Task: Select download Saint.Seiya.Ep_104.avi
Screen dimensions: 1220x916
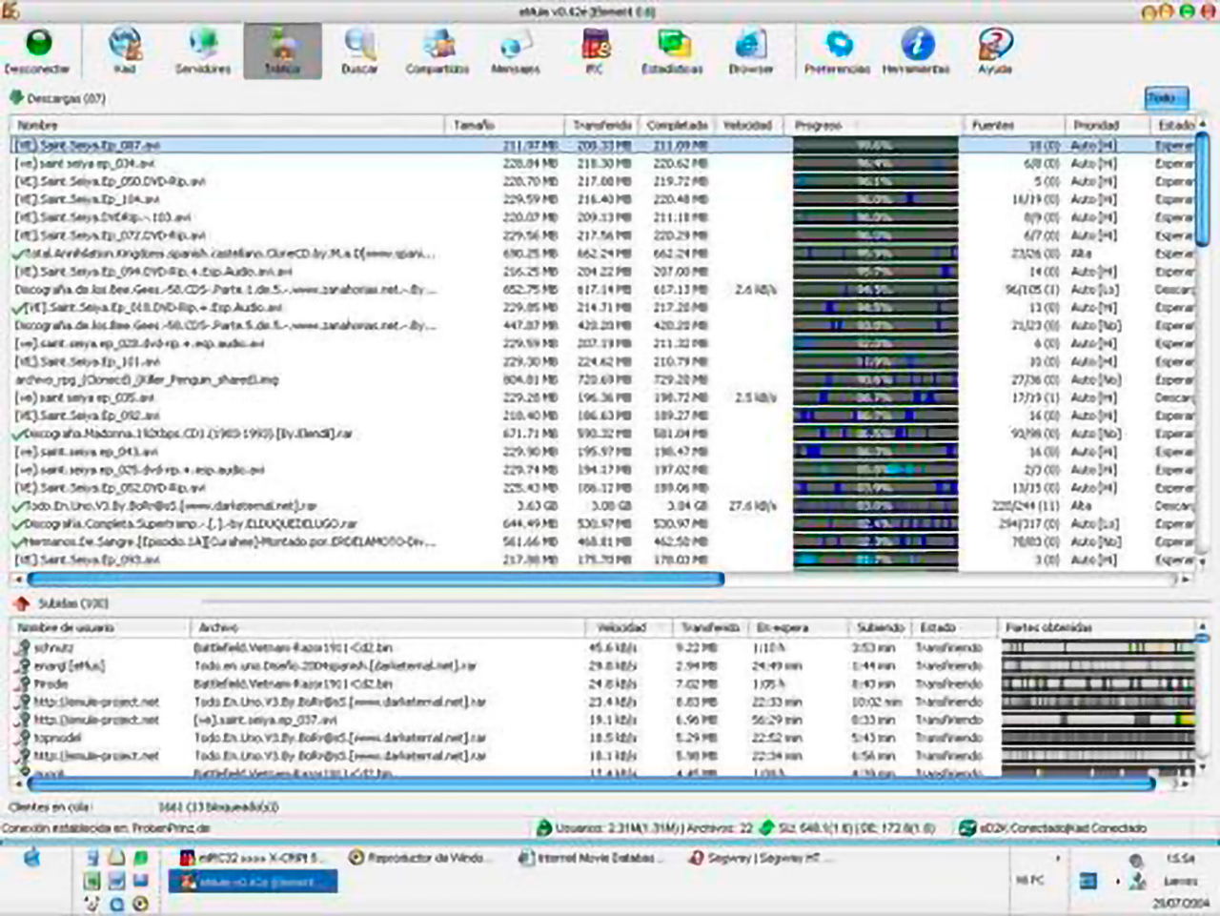Action: coord(601,199)
